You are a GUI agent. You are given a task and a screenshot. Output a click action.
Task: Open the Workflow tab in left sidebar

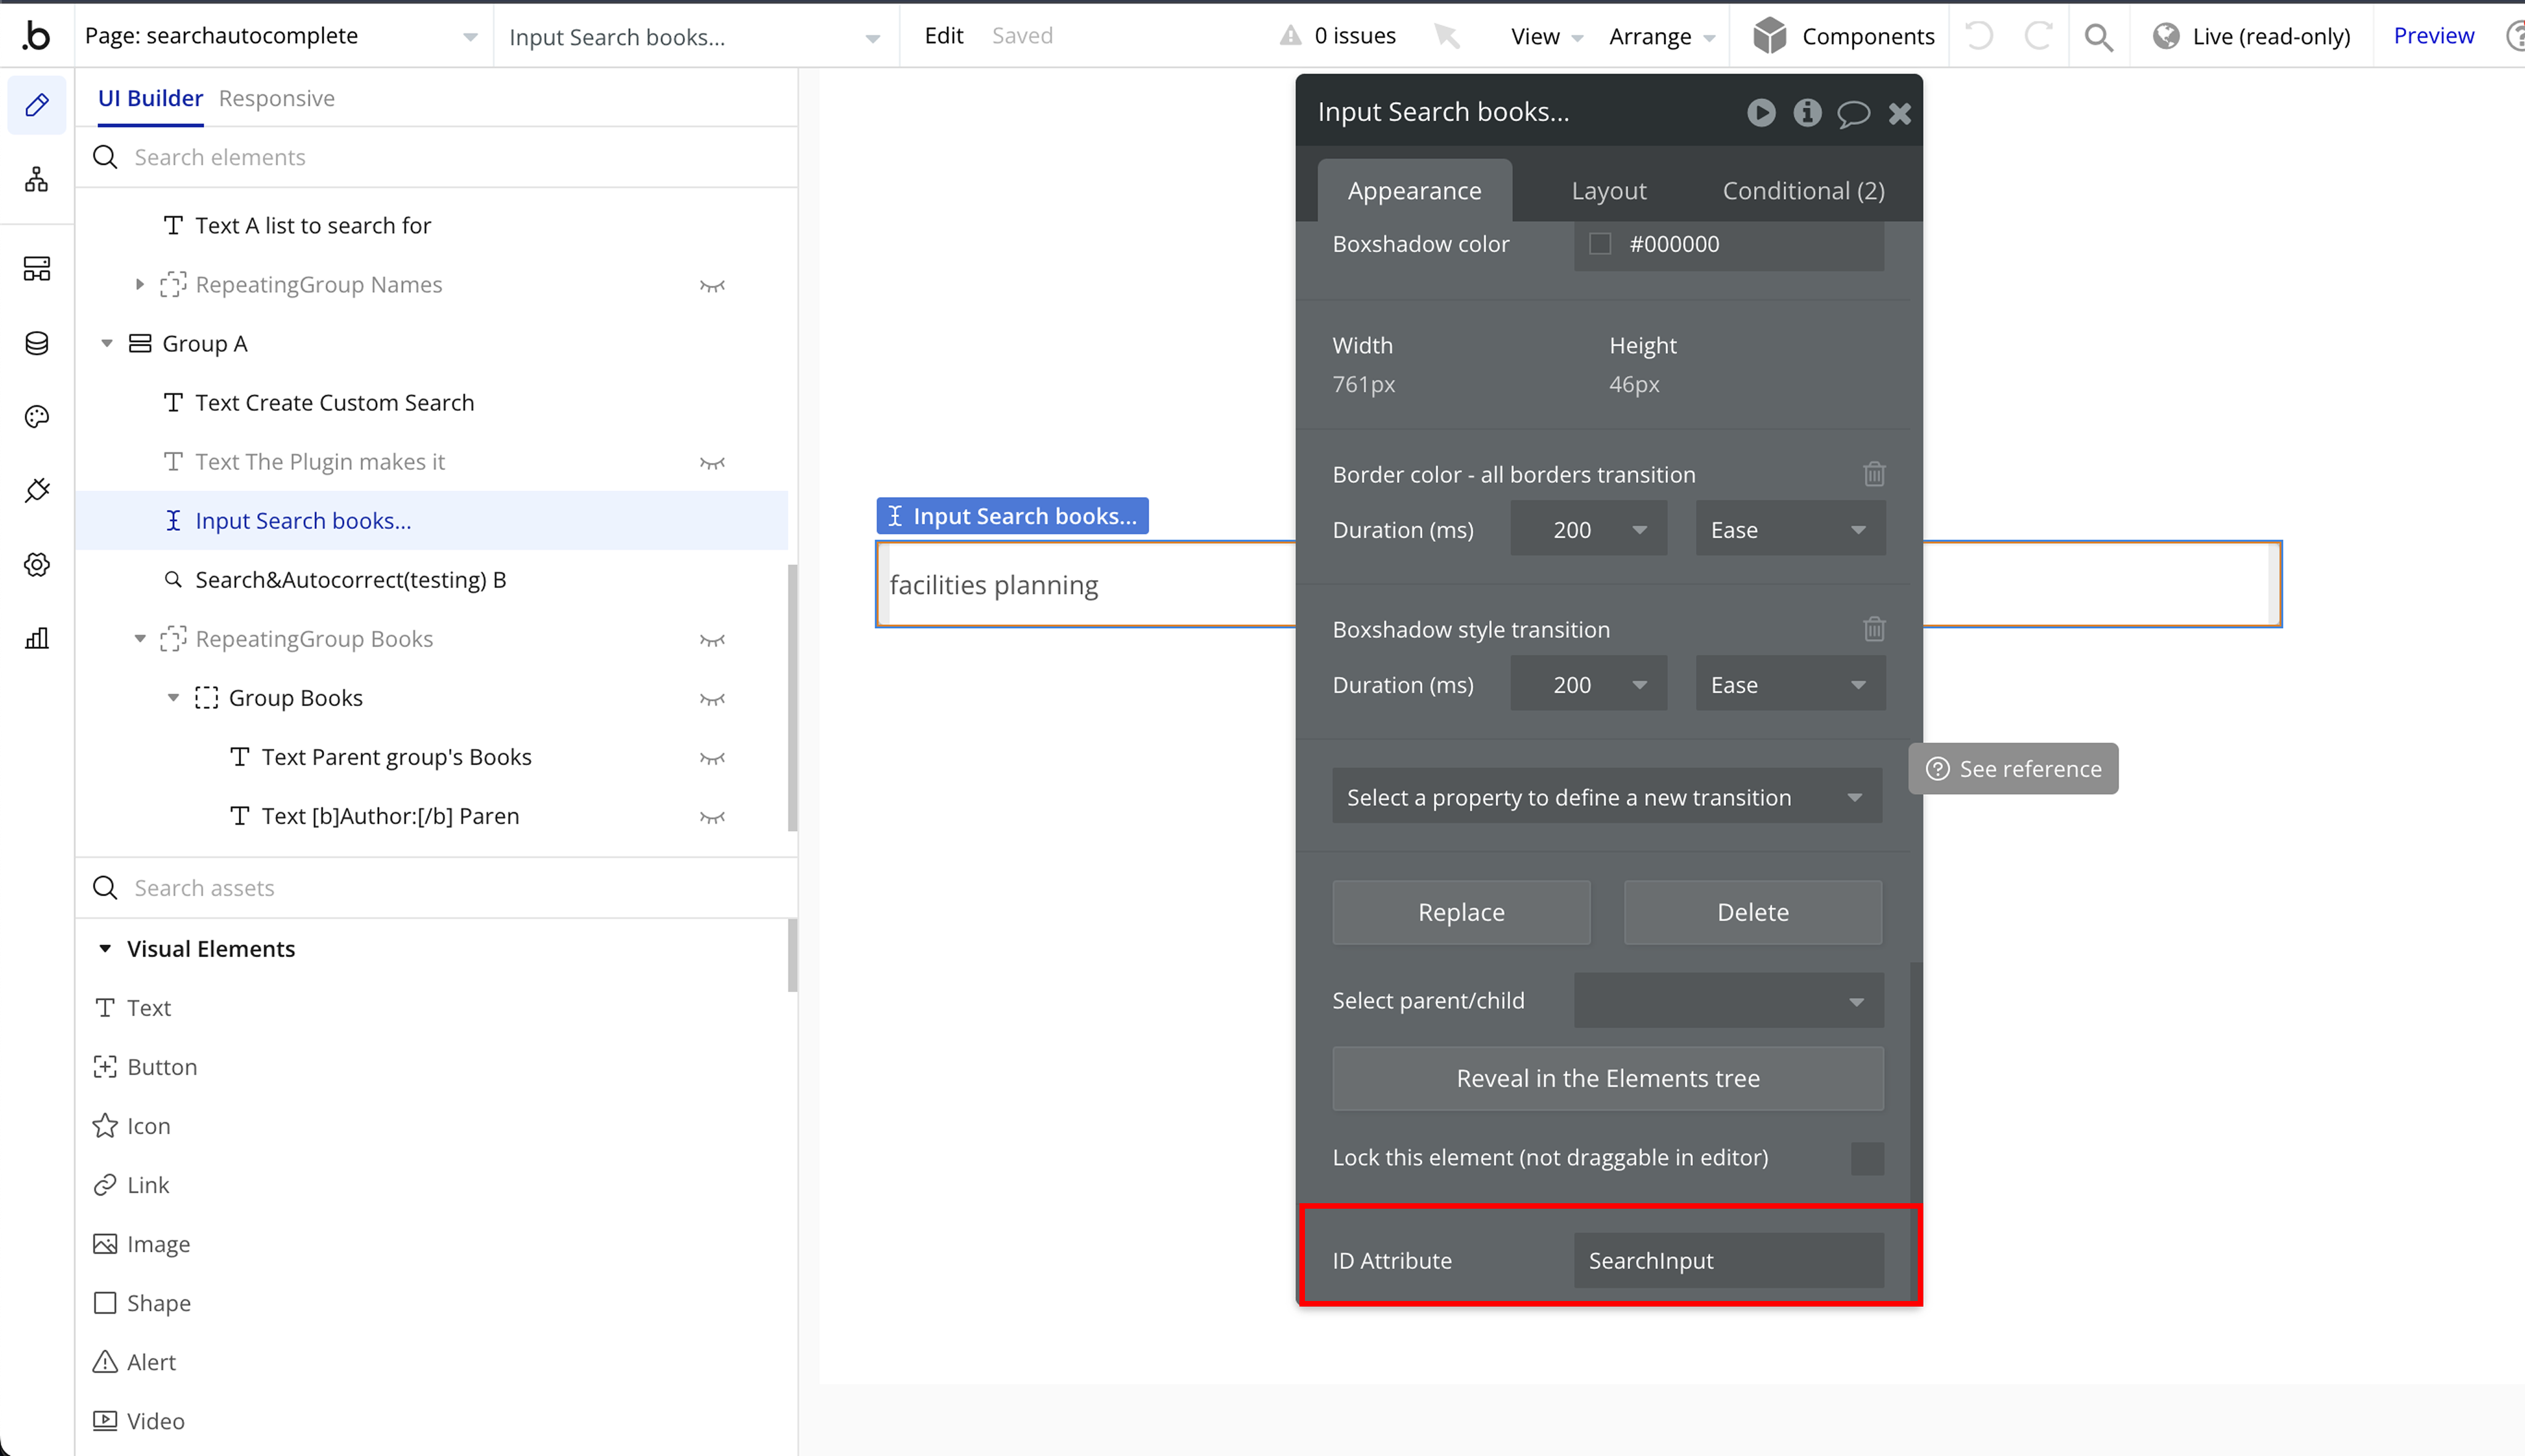[x=37, y=180]
